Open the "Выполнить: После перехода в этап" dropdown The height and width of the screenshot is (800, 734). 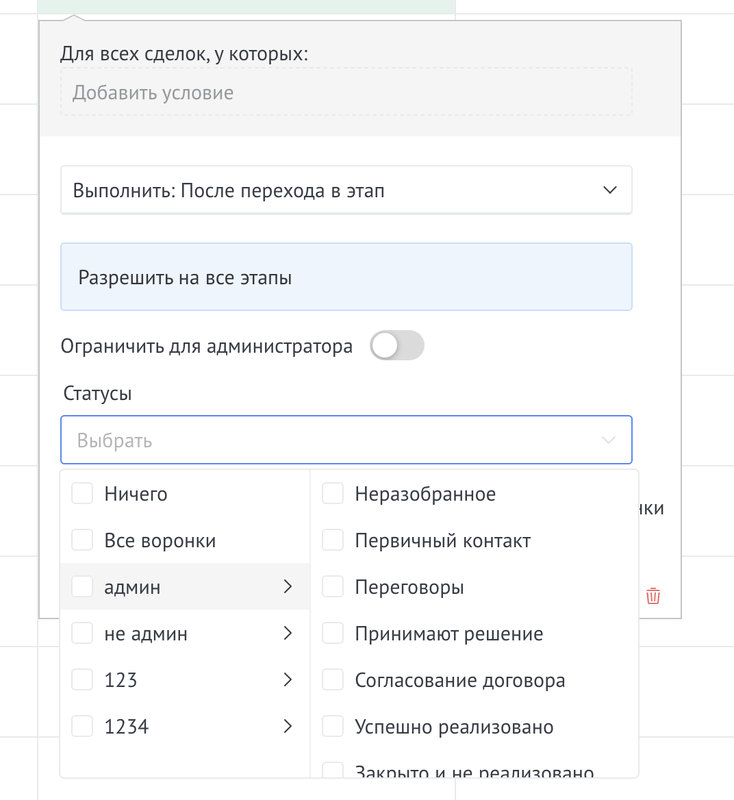346,190
